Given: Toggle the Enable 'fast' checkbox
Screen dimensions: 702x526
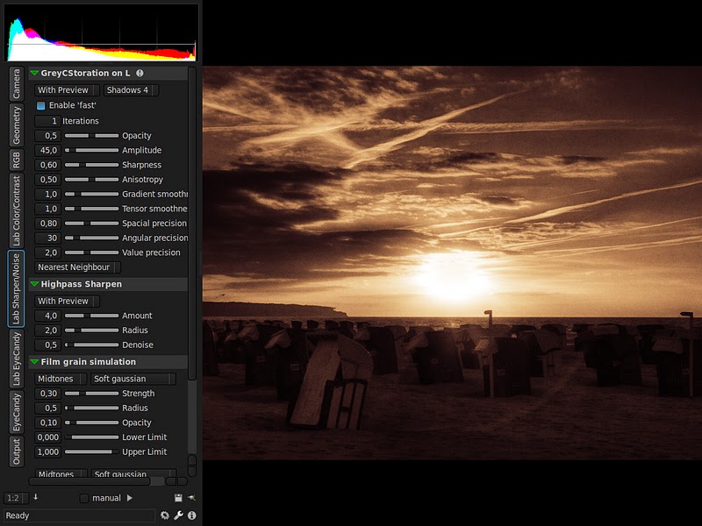Looking at the screenshot, I should pos(40,105).
